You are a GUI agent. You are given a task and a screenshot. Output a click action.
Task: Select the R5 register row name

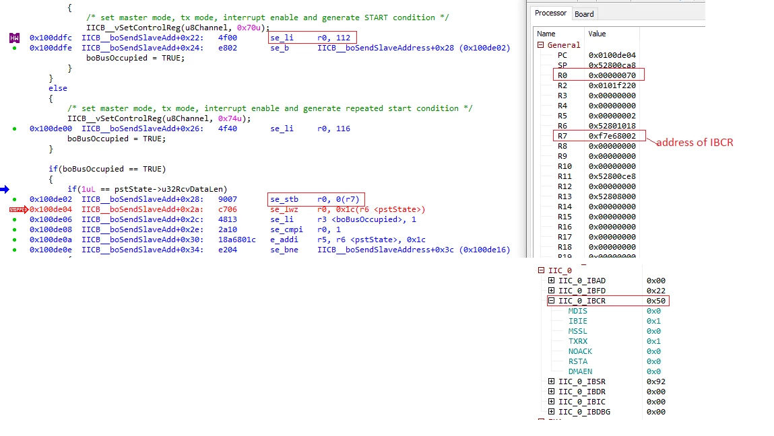tap(562, 116)
